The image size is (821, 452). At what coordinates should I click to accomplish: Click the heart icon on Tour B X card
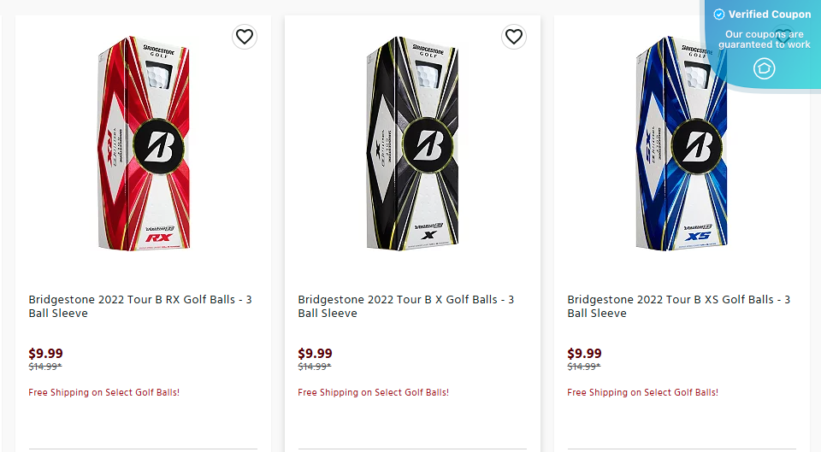[x=514, y=37]
